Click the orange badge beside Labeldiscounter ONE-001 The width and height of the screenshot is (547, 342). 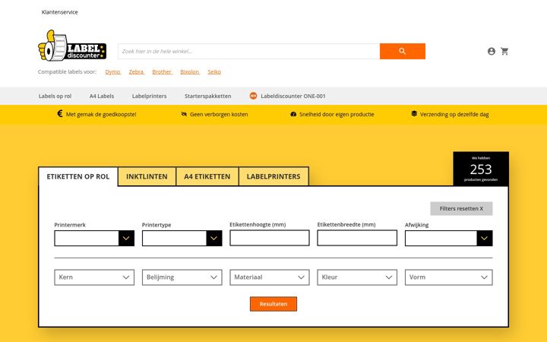point(253,96)
